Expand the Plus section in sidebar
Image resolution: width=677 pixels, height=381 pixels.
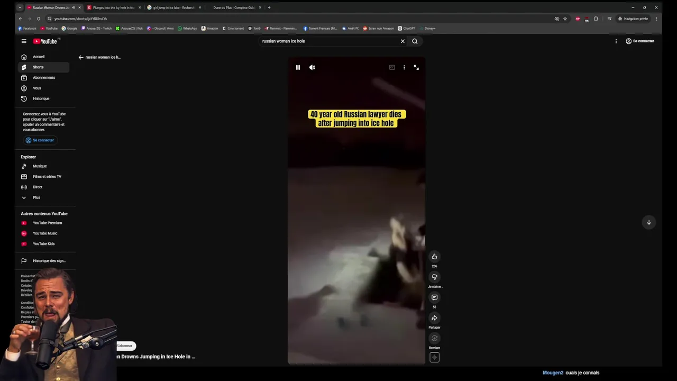[43, 198]
